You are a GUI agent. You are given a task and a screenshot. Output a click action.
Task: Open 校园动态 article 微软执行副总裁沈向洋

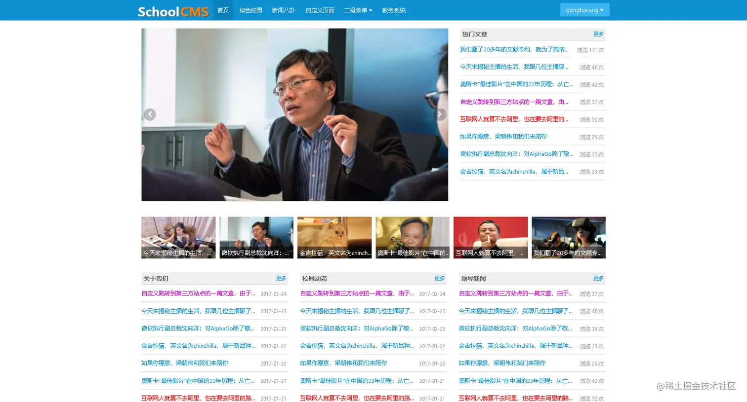(x=356, y=329)
